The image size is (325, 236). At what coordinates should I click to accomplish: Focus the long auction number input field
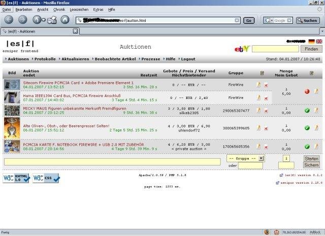(112, 162)
